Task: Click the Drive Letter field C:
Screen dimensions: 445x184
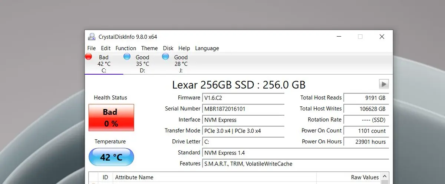Action: tap(243, 142)
